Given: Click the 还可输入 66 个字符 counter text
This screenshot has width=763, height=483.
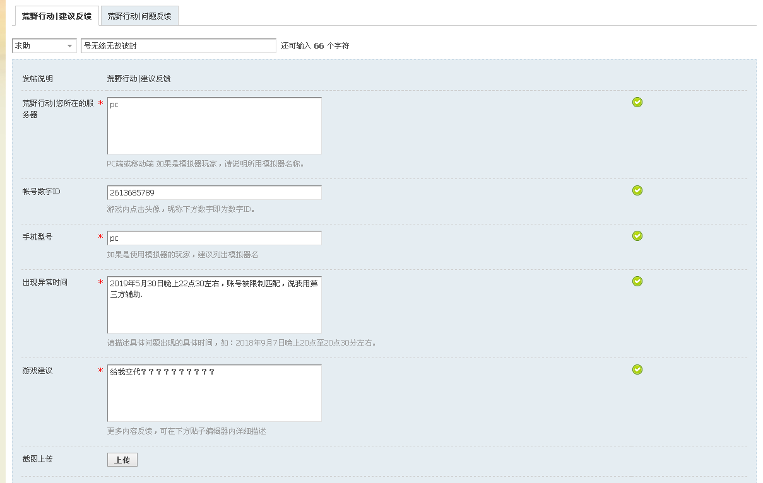Looking at the screenshot, I should pos(315,46).
